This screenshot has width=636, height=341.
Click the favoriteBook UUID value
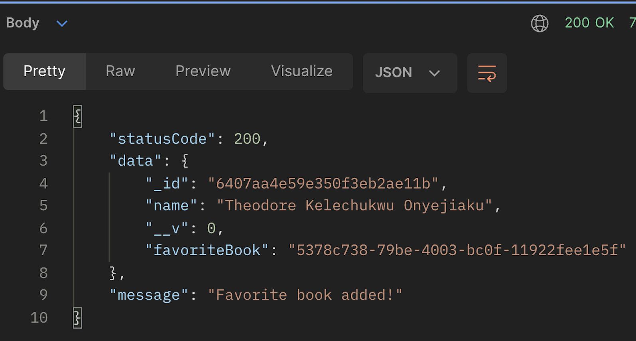click(x=457, y=250)
